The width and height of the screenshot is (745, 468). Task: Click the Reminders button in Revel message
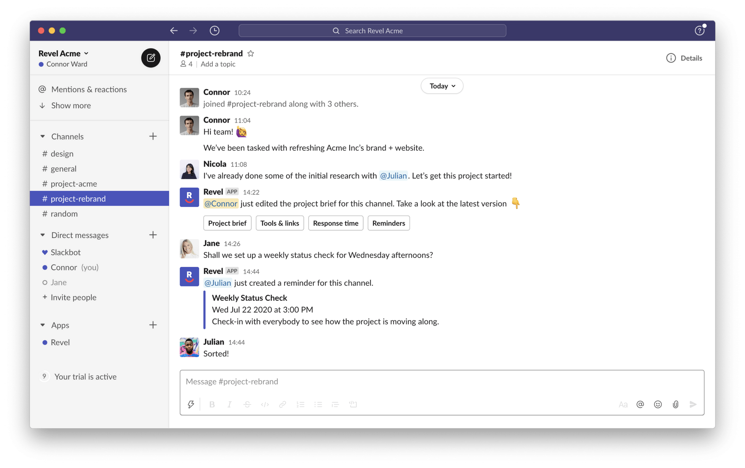coord(389,223)
